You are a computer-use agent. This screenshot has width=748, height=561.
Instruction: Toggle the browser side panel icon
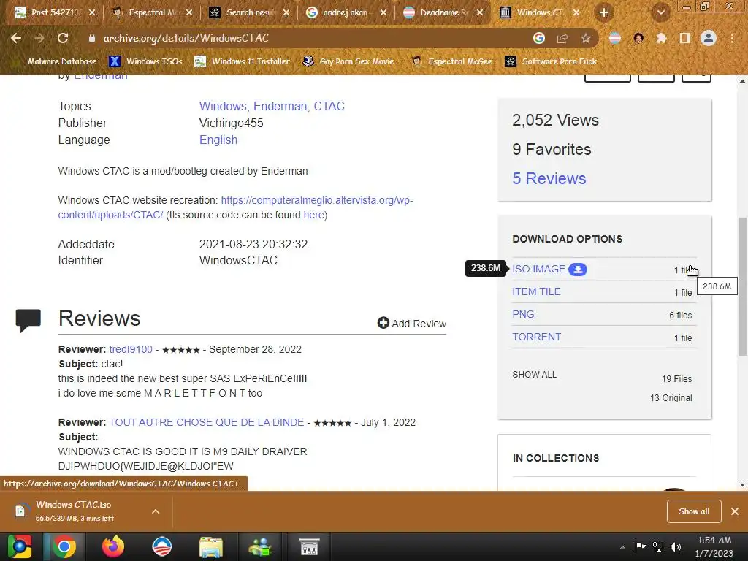[685, 38]
